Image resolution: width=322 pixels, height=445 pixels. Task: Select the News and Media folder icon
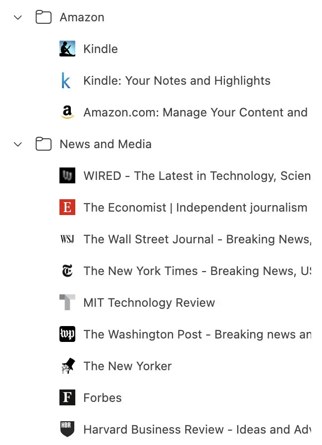click(44, 144)
